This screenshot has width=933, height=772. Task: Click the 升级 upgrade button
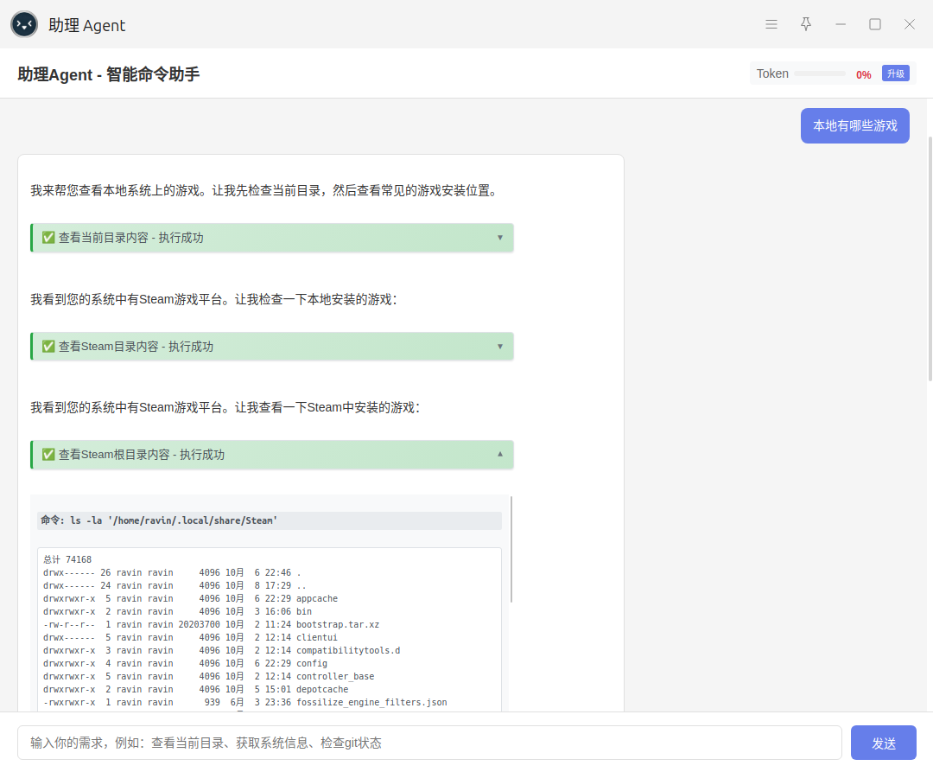point(895,73)
